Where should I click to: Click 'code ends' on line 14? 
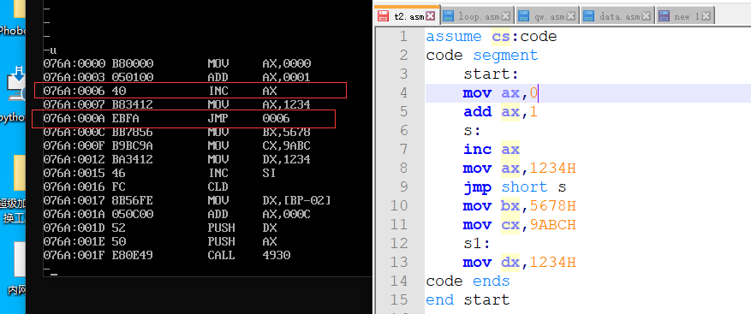[468, 281]
